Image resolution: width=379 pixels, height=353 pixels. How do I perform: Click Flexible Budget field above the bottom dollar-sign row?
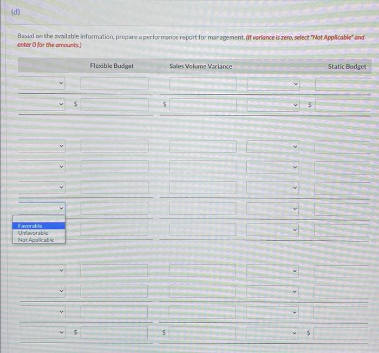click(114, 312)
